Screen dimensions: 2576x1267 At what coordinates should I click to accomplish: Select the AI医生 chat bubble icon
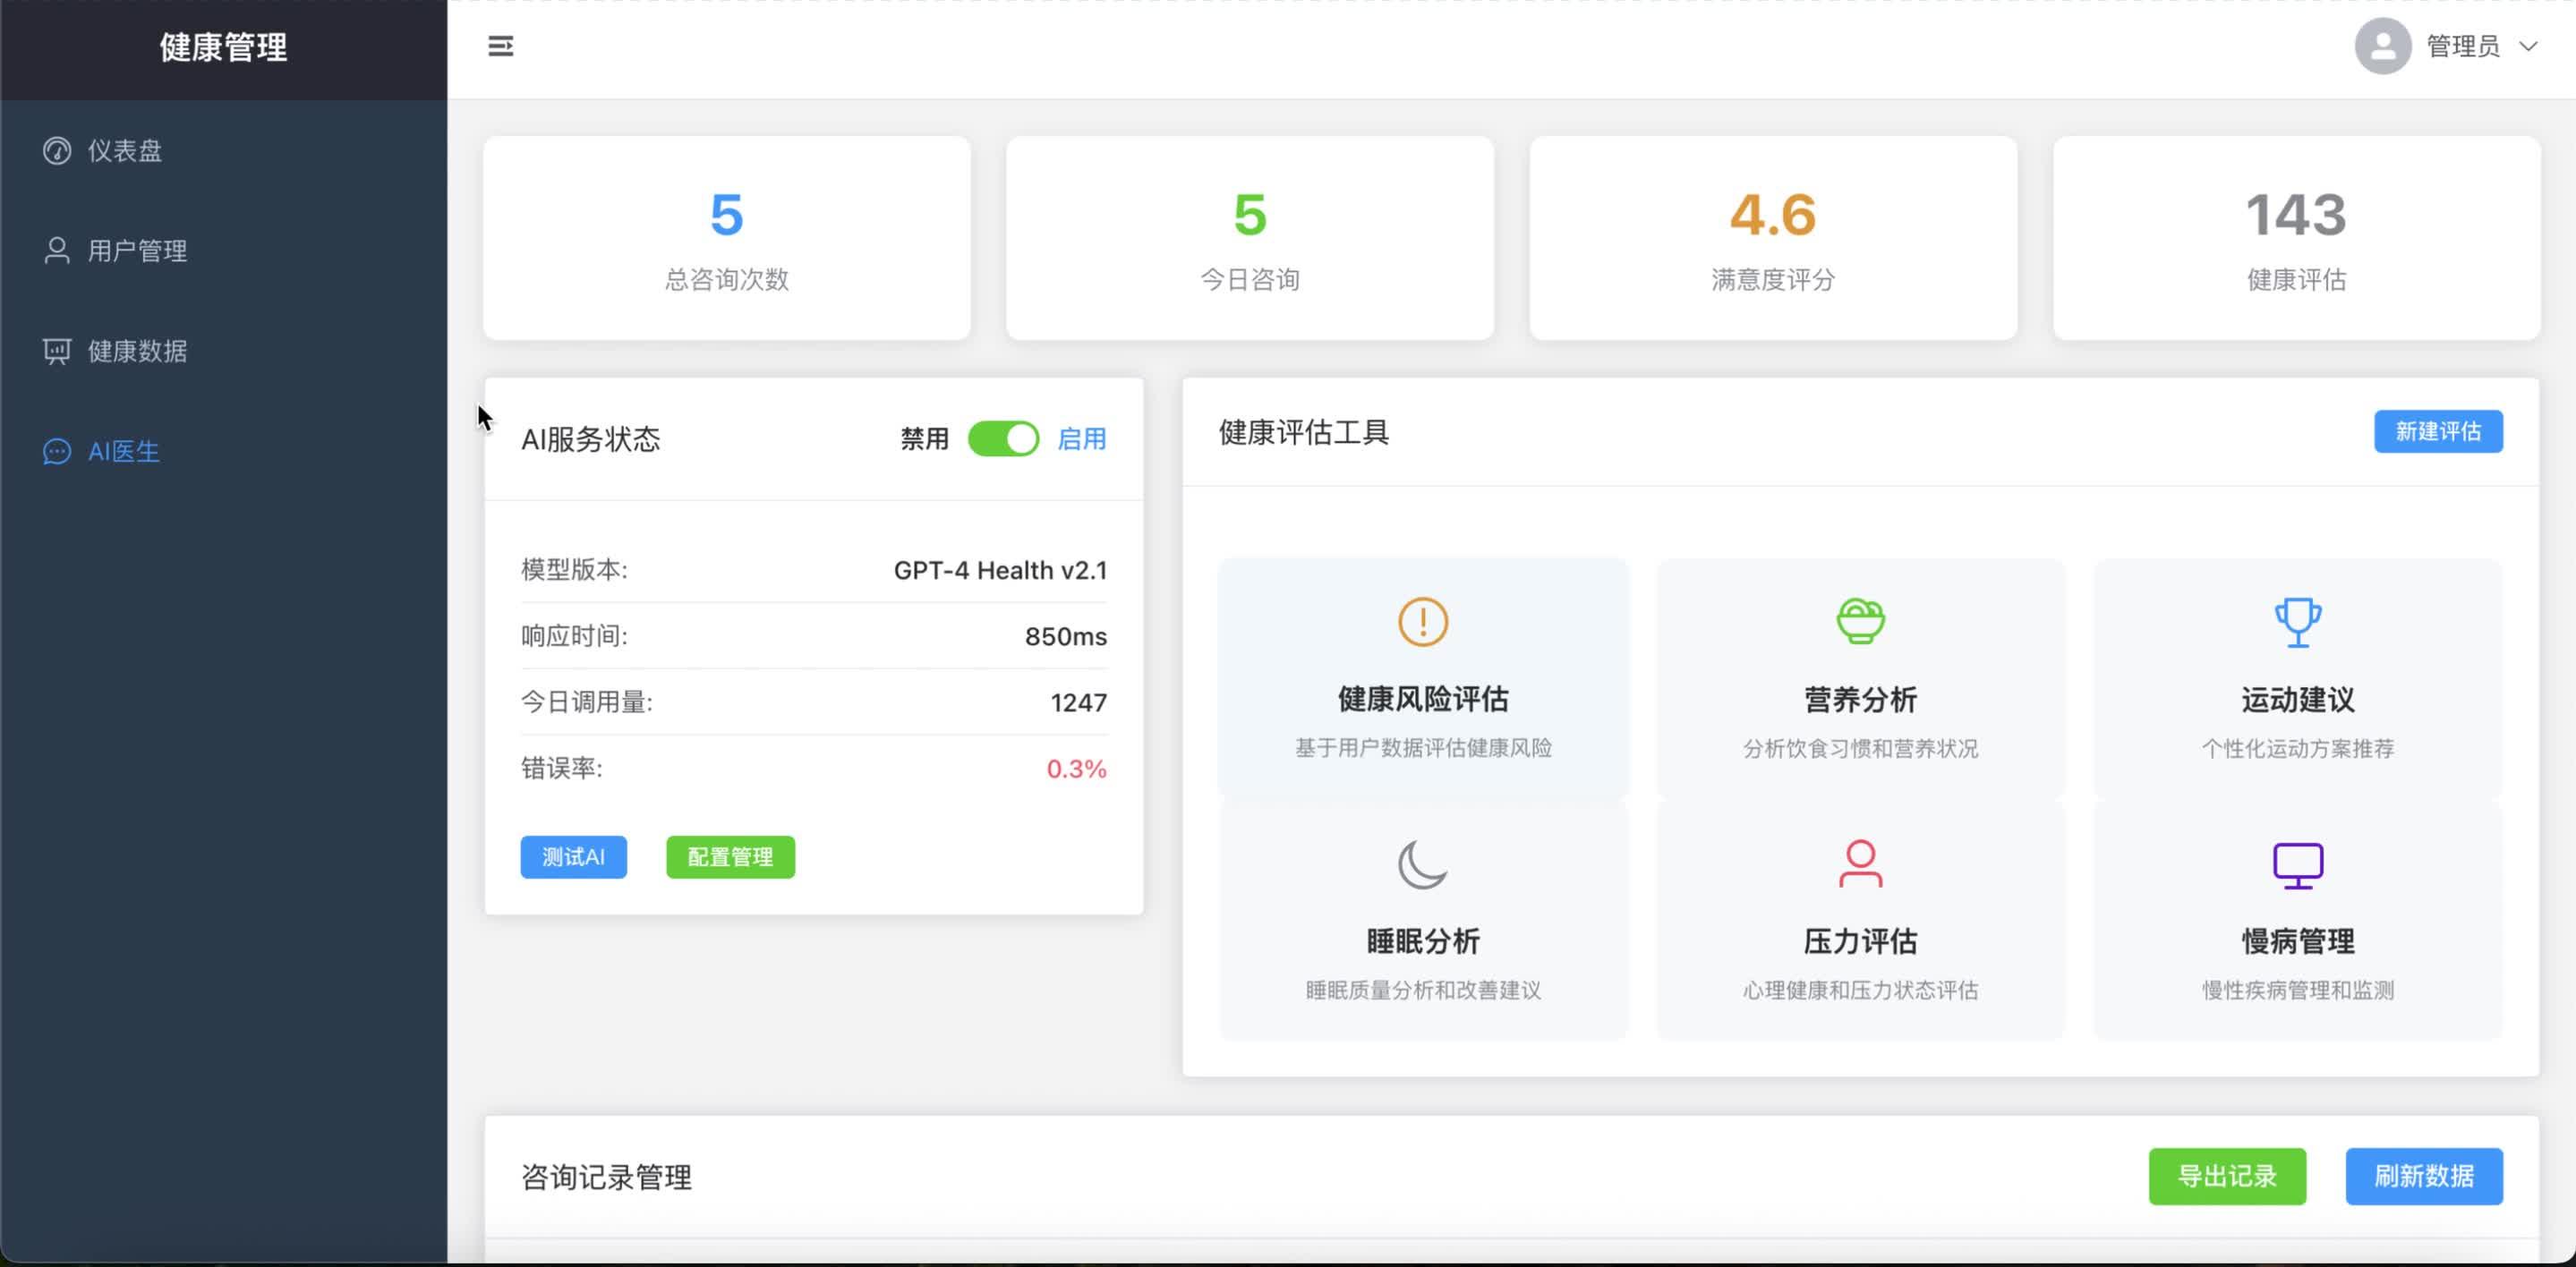pyautogui.click(x=56, y=452)
